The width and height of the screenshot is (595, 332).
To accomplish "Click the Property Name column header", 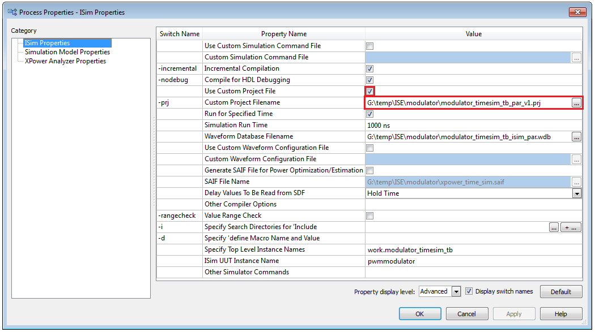I will click(284, 34).
